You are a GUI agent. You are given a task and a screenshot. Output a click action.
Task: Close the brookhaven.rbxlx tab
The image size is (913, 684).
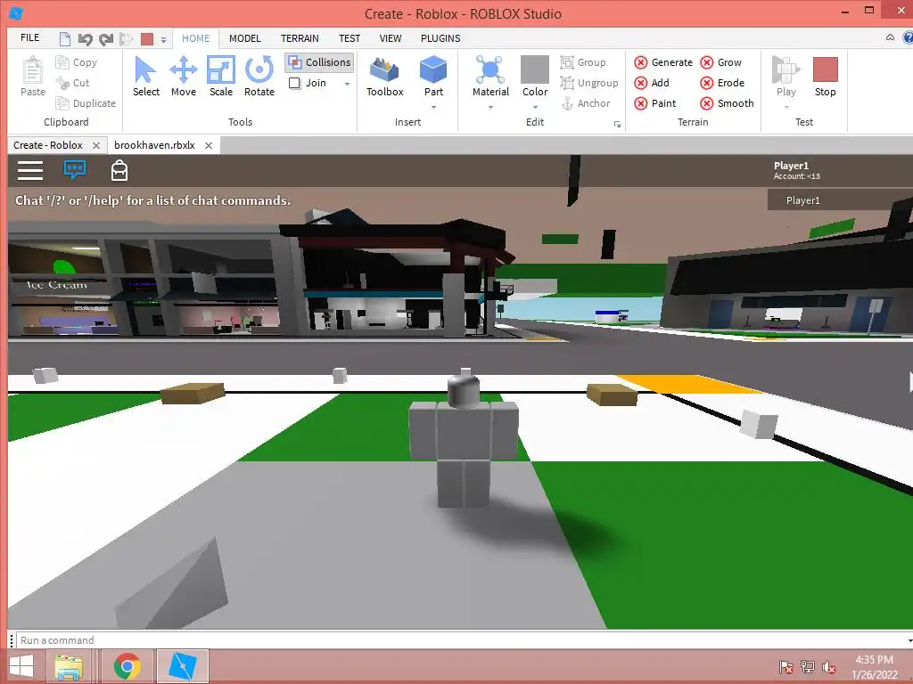coord(209,145)
